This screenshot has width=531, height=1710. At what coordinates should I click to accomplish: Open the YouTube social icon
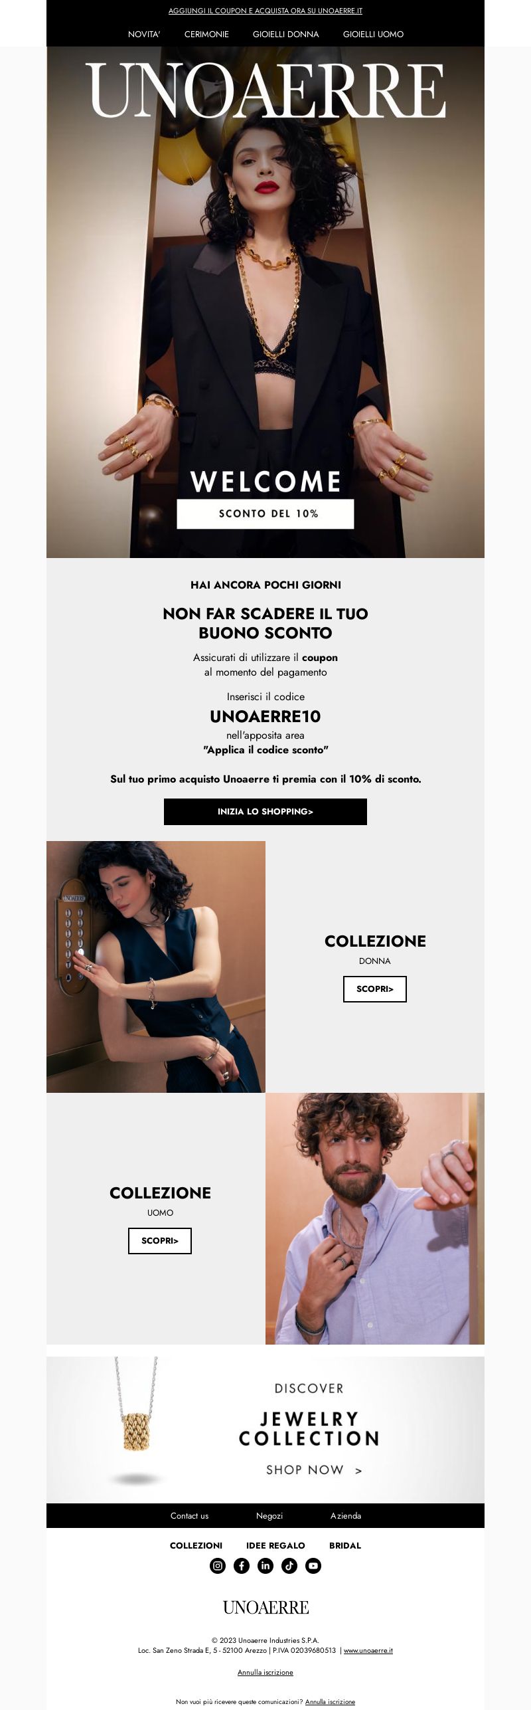tap(313, 1566)
